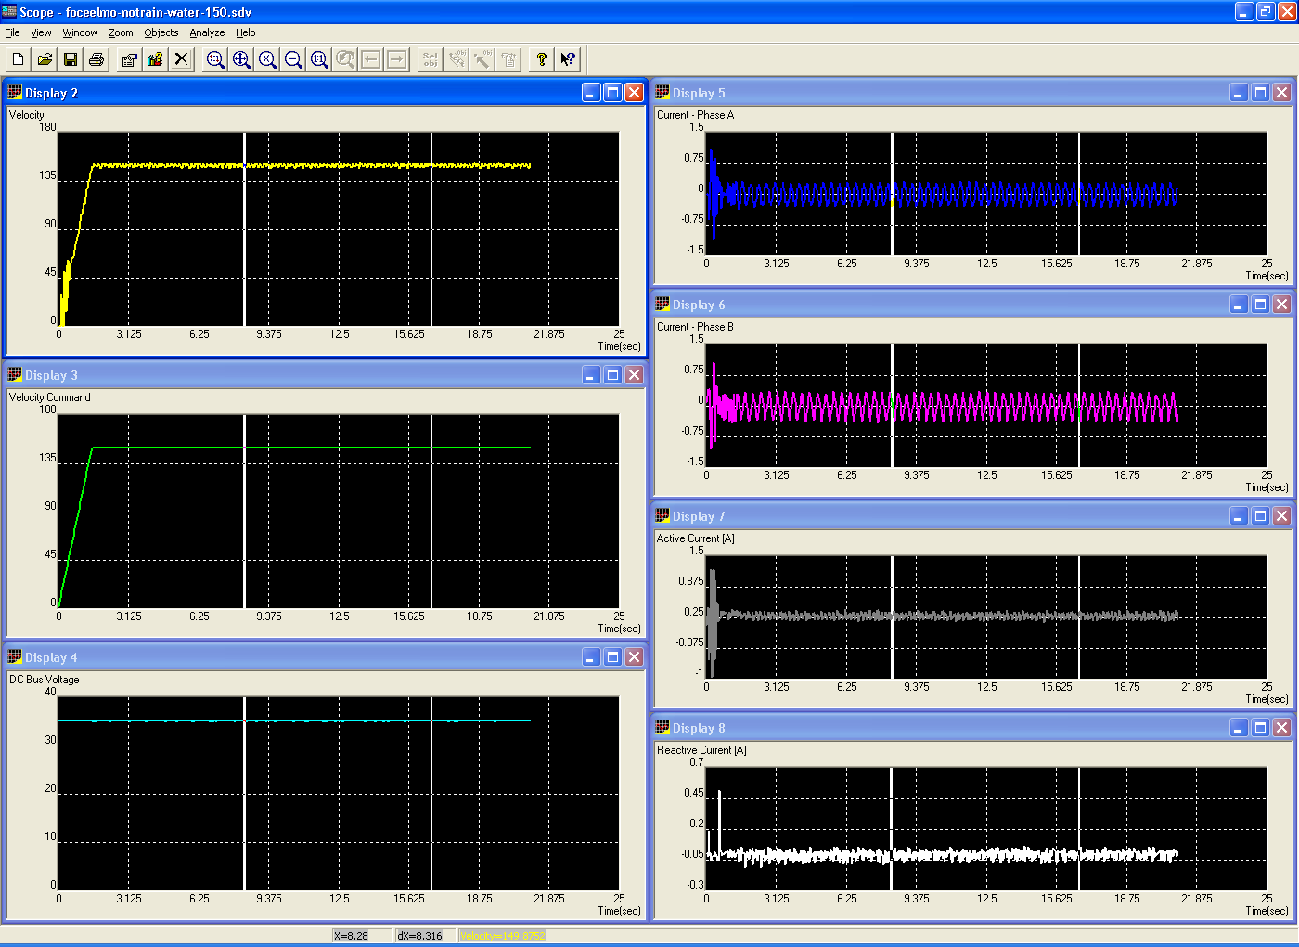1299x947 pixels.
Task: Click the dX=8.316 status bar field
Action: [x=425, y=936]
